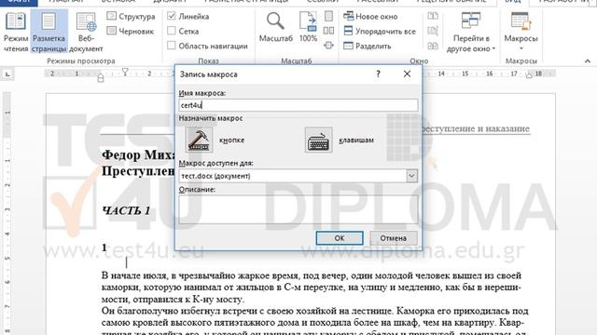
Task: Click the ruler tab selector icon
Action: coord(7,74)
